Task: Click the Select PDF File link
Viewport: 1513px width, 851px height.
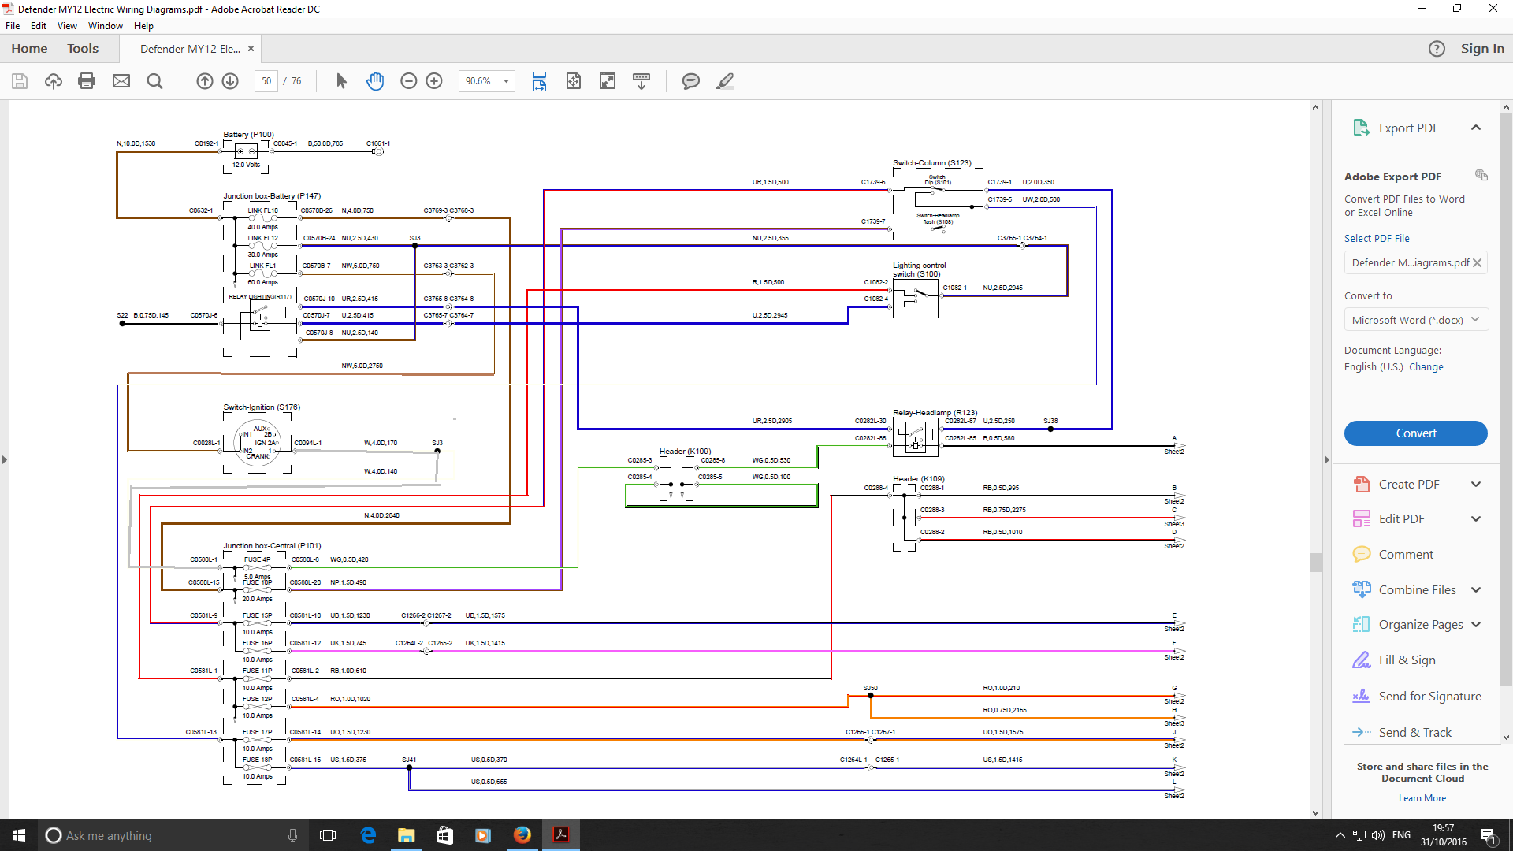Action: coord(1377,238)
